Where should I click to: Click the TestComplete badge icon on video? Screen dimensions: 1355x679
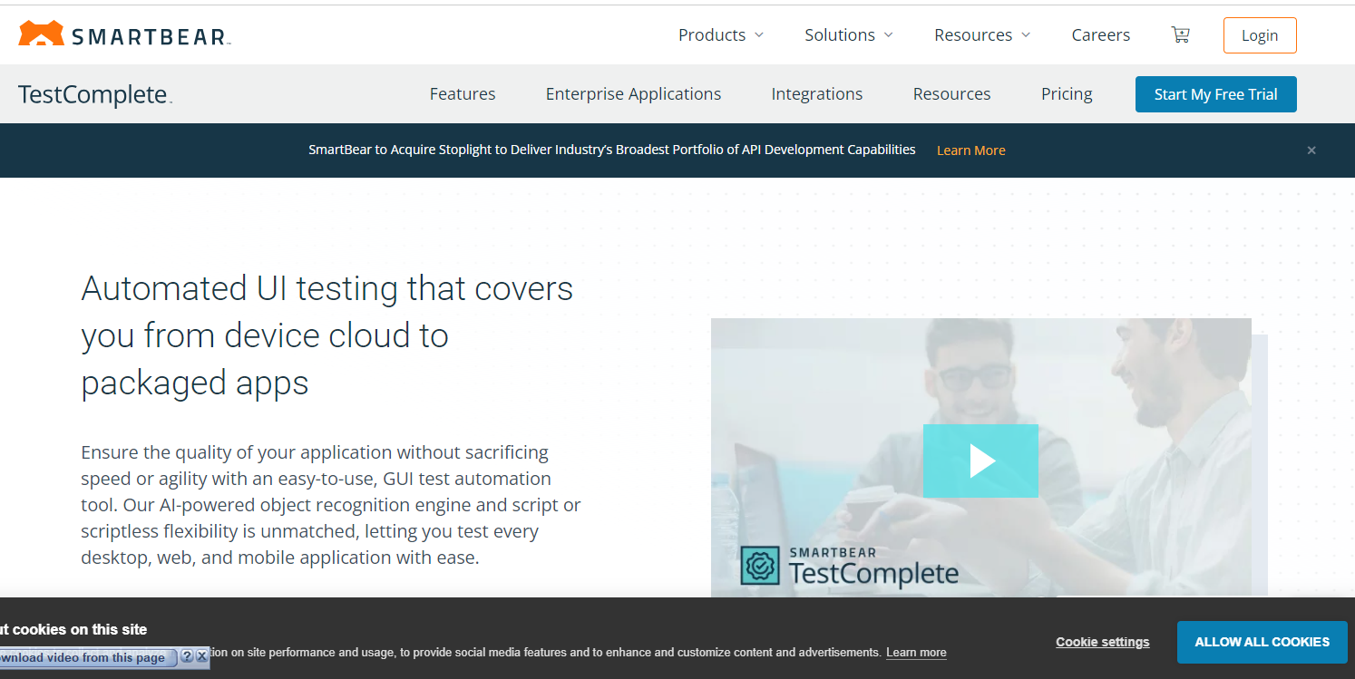pos(759,565)
